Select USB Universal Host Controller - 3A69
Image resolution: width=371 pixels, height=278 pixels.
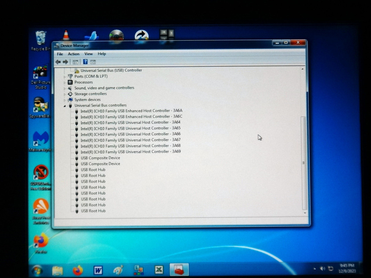(x=130, y=152)
